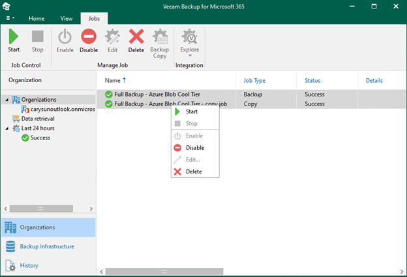Open the Organizations navigation pane
This screenshot has height=277, width=407.
pos(48,227)
